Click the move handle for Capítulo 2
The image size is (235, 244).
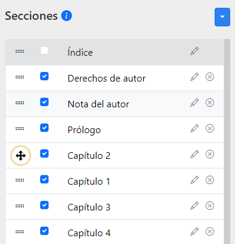click(x=20, y=156)
